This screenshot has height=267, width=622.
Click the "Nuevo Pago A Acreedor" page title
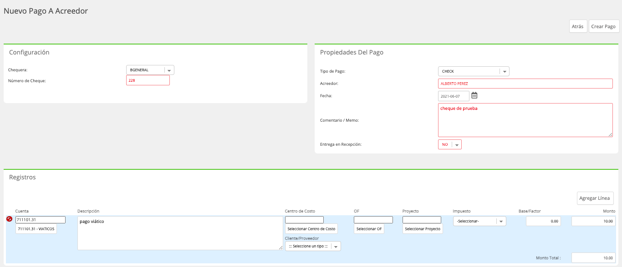click(x=46, y=11)
